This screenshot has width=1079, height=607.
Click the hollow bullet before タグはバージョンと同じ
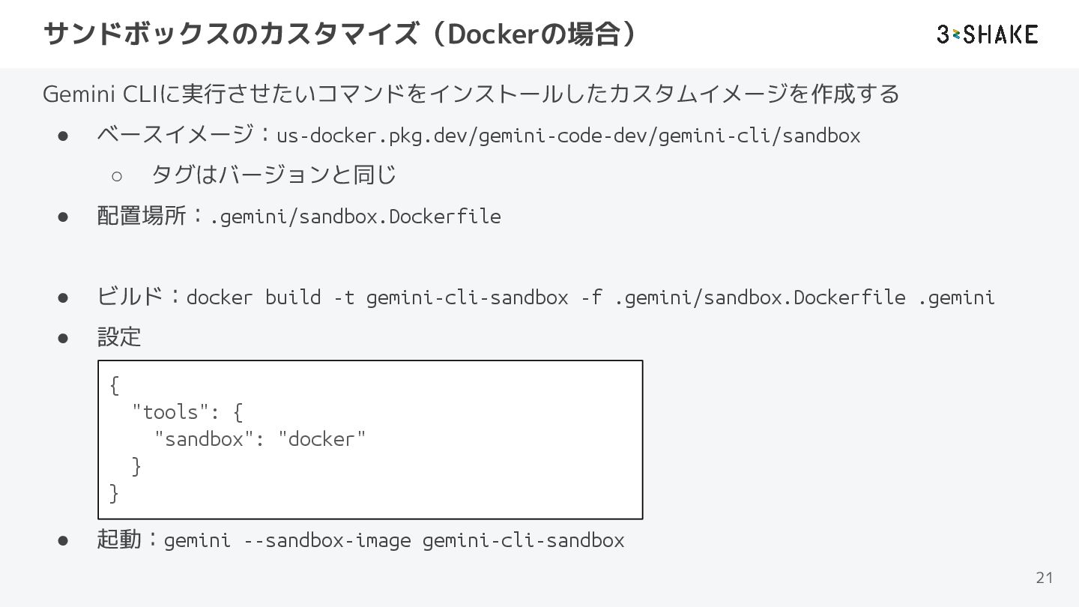pyautogui.click(x=116, y=176)
